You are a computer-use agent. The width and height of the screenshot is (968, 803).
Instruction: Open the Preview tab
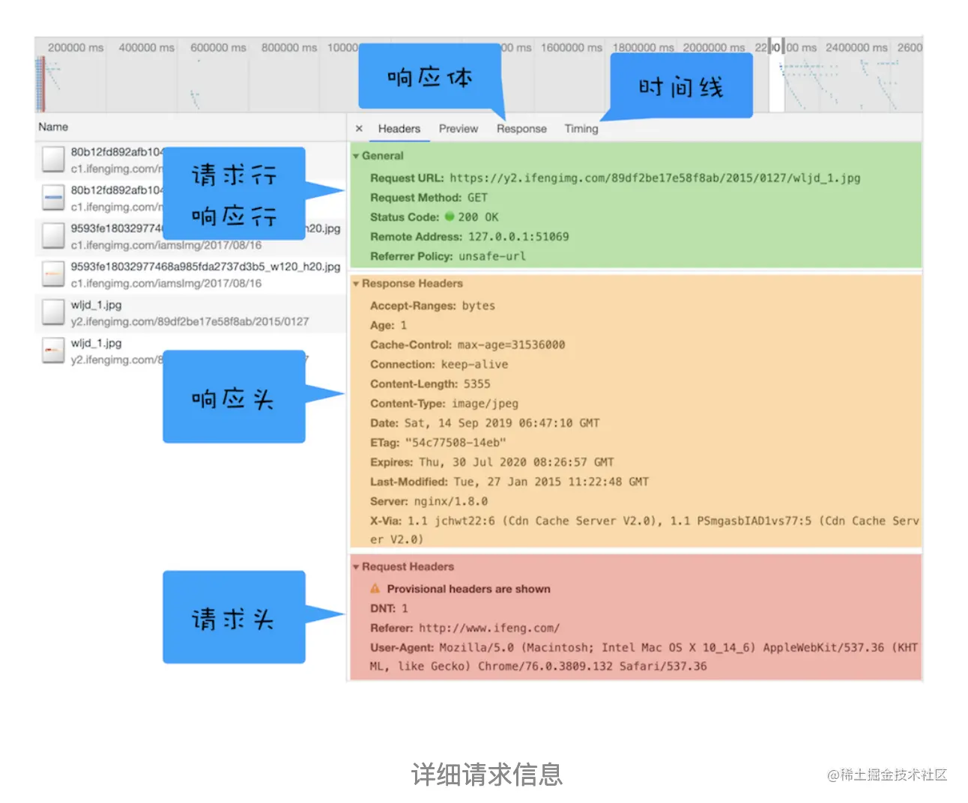459,129
